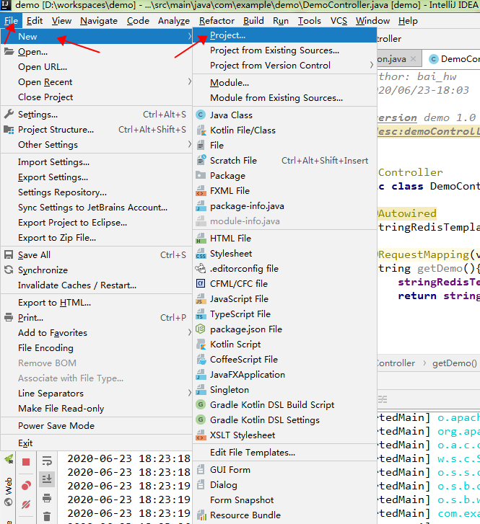Click the mute breakpoints icon
Image resolution: width=480 pixels, height=524 pixels.
[26, 505]
